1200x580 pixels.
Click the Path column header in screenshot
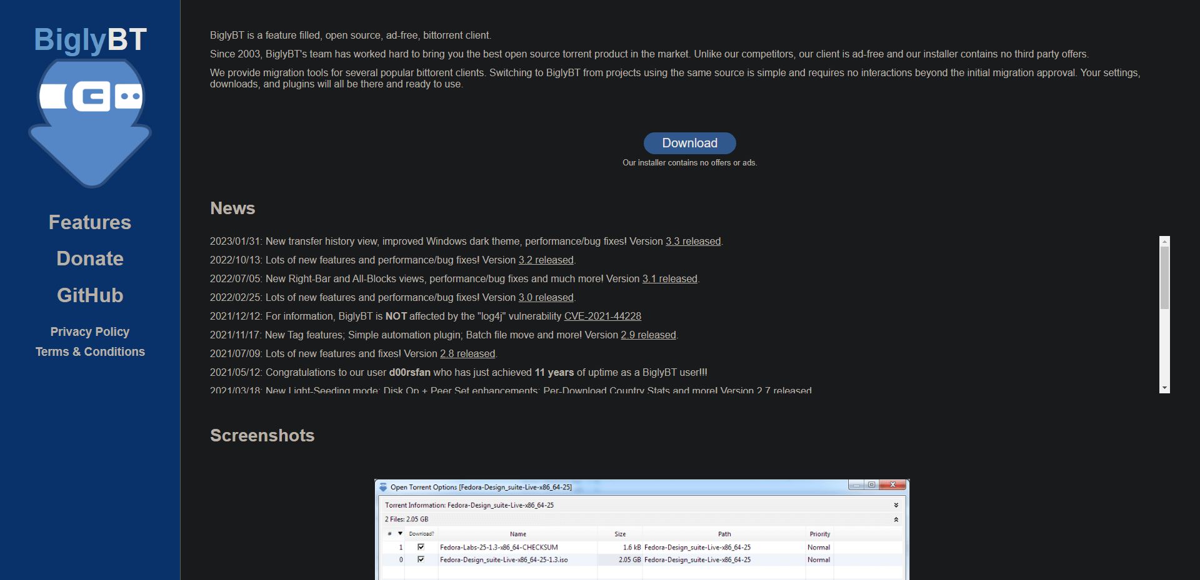(x=724, y=534)
